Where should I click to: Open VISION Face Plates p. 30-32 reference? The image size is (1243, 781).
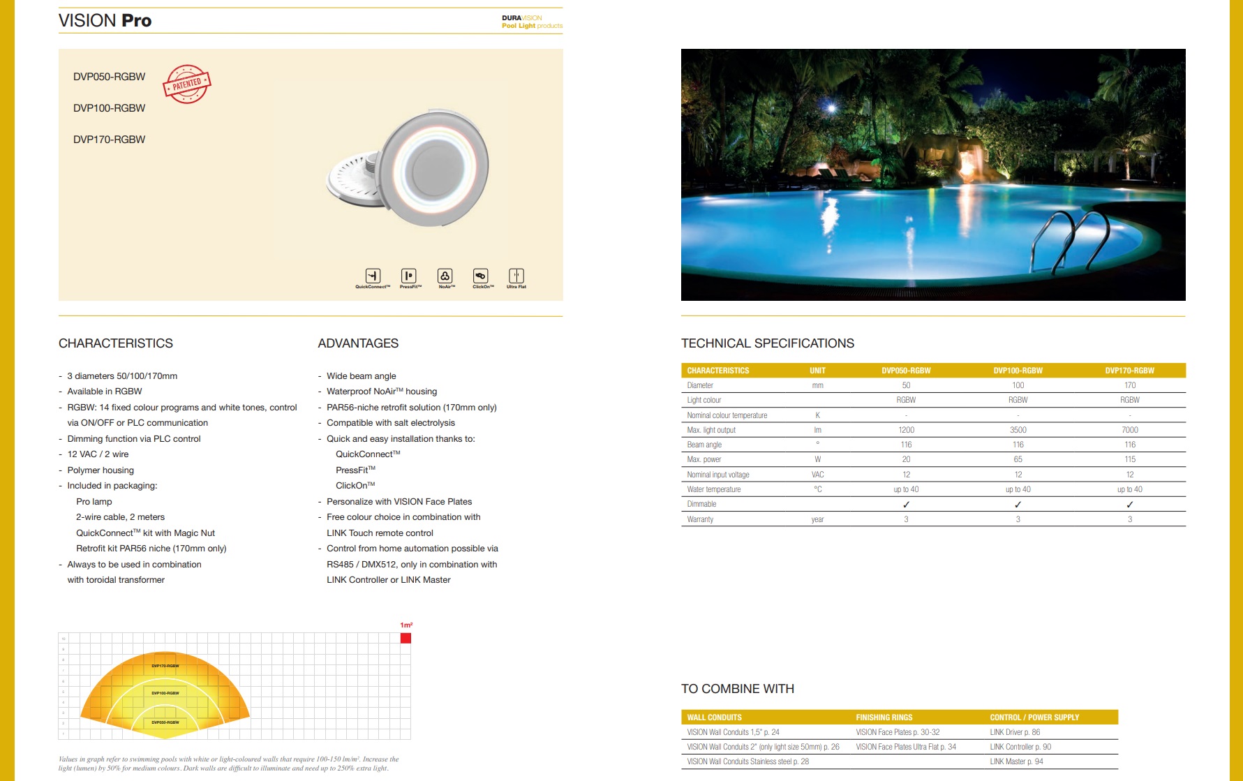click(898, 732)
